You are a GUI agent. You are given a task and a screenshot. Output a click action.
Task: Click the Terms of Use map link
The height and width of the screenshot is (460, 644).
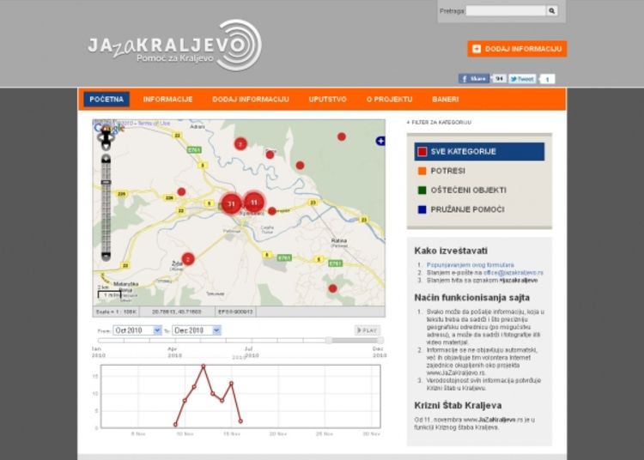[154, 123]
